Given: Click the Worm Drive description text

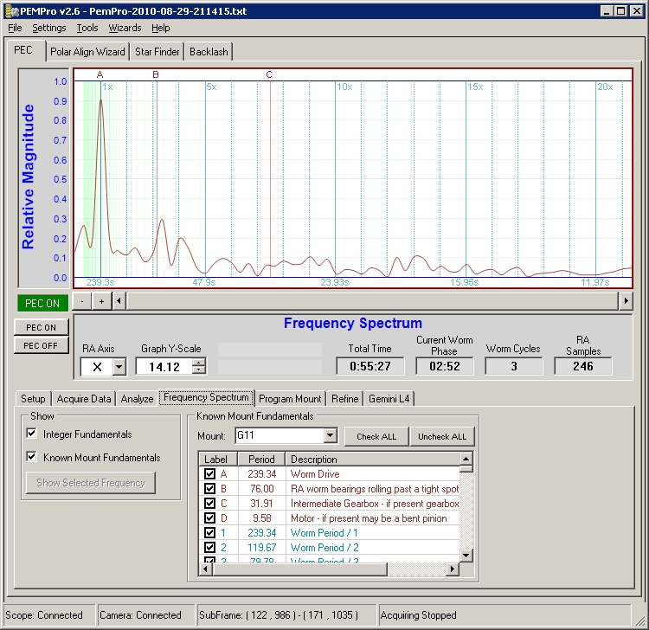Looking at the screenshot, I should coord(315,474).
